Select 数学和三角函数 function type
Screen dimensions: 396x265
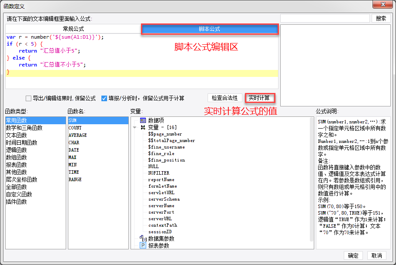coord(35,128)
